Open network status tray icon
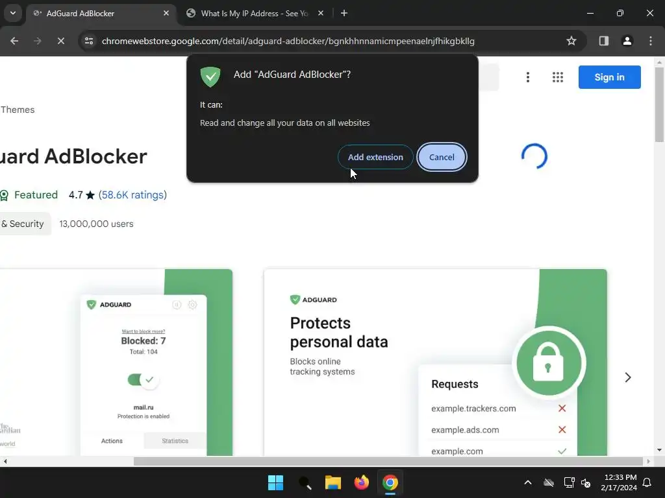This screenshot has height=498, width=665. tap(569, 482)
